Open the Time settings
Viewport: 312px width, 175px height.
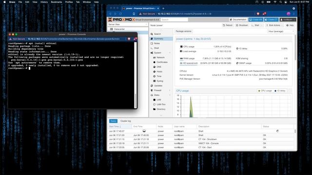[159, 76]
